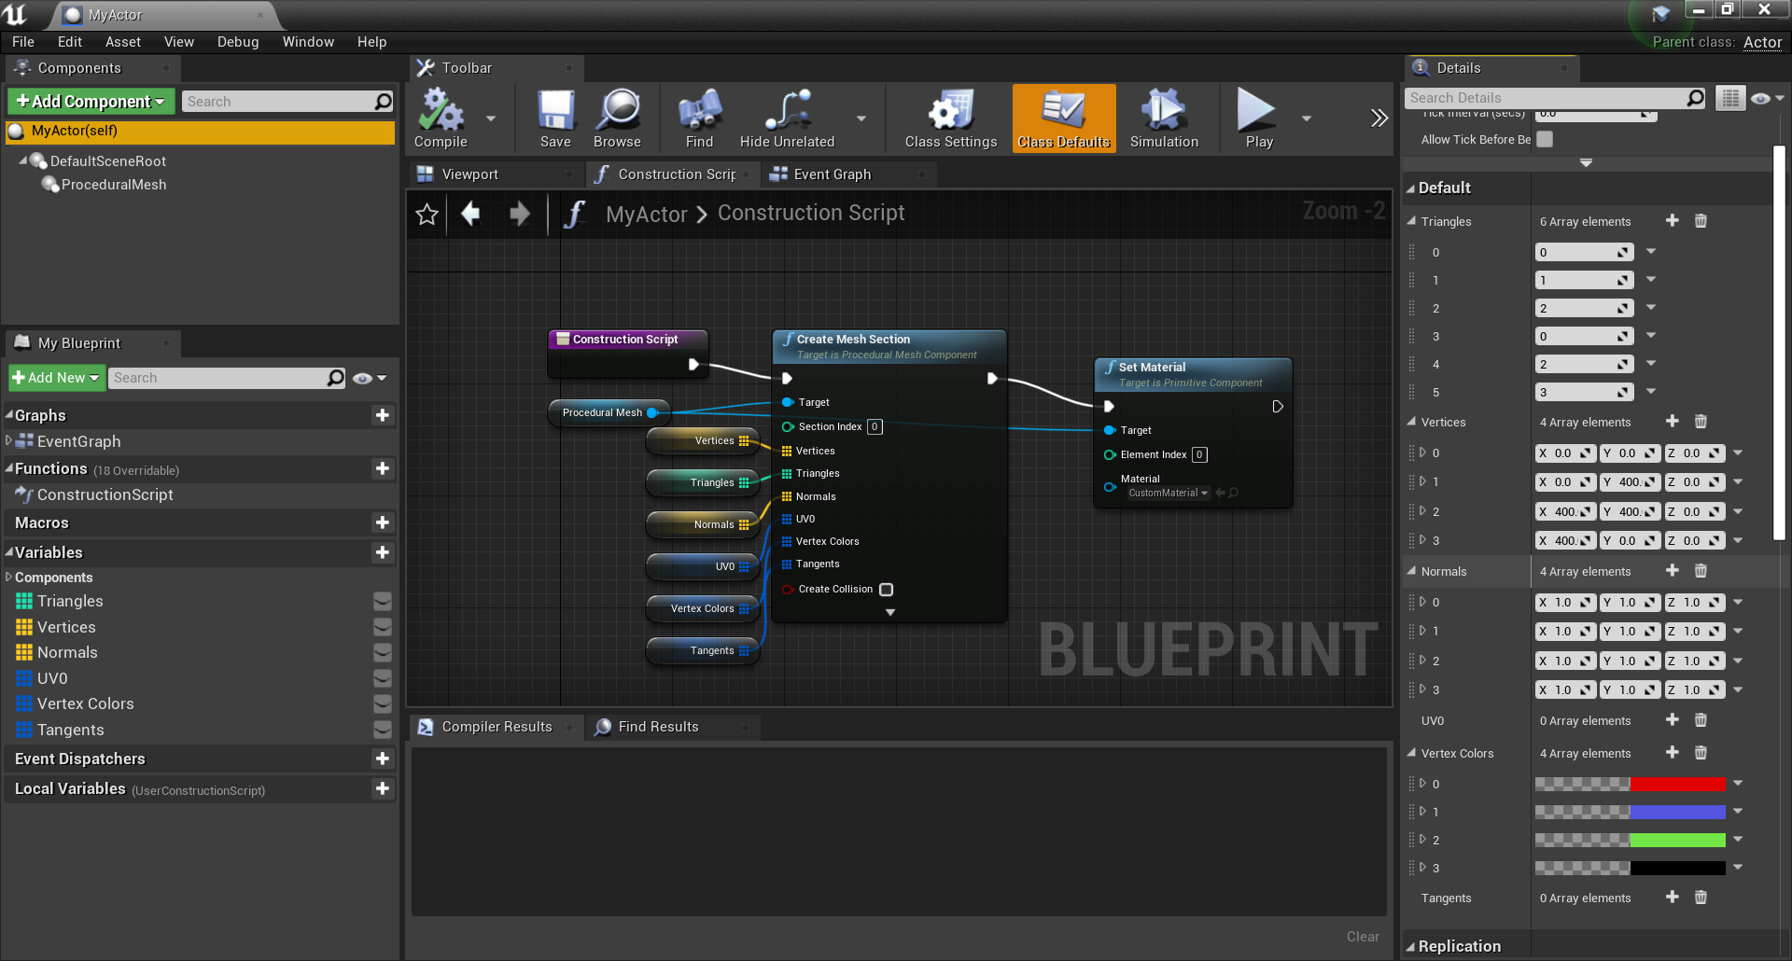Empty the Triangles array with trash icon
Screen dimensions: 1792x961
[1701, 220]
